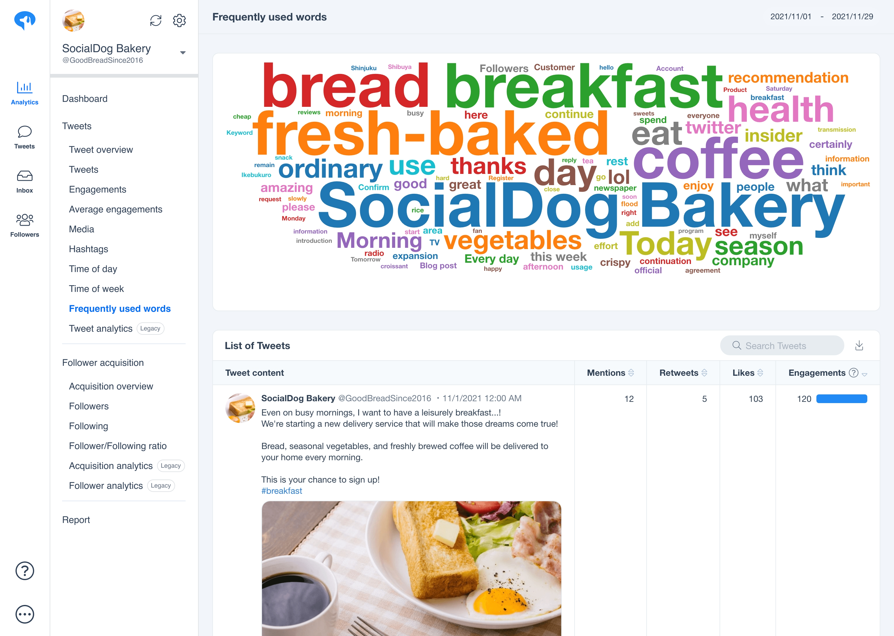894x636 pixels.
Task: Open the Analytics section icon
Action: pos(24,88)
